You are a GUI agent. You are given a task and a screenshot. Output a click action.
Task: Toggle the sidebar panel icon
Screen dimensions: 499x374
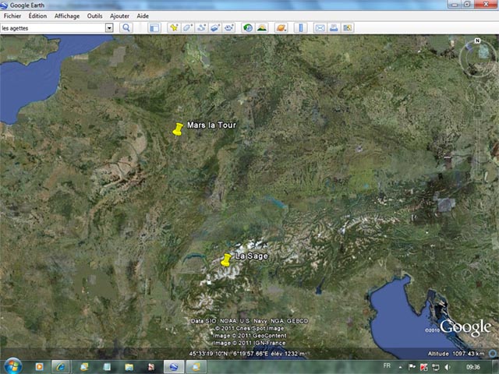(154, 28)
